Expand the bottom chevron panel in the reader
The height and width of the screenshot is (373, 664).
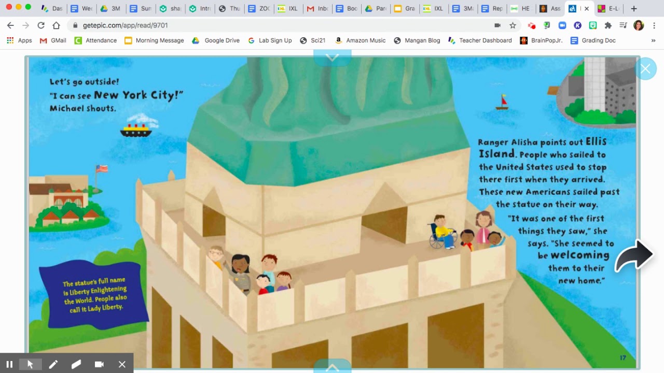click(332, 367)
